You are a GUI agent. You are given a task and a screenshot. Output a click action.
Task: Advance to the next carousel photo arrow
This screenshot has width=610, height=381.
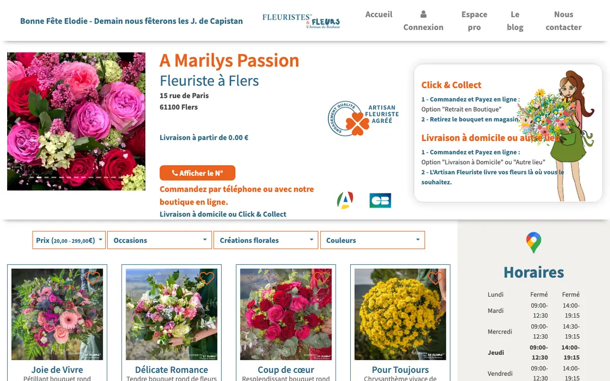click(135, 121)
